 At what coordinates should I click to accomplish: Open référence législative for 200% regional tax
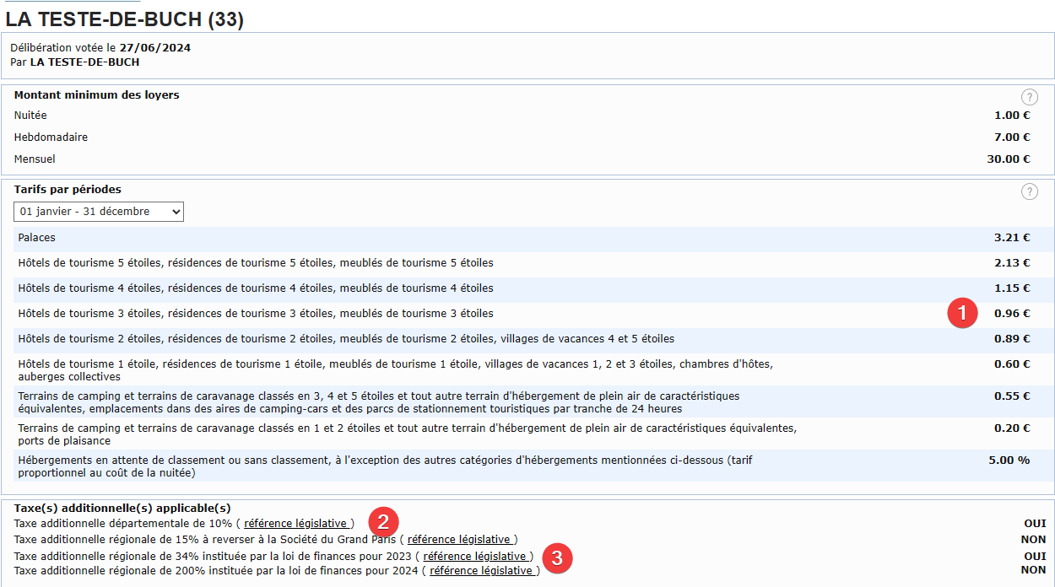[x=481, y=571]
